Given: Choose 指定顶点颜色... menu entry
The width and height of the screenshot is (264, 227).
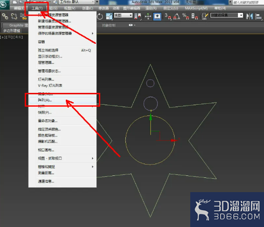Looking at the screenshot, I should [62, 129].
